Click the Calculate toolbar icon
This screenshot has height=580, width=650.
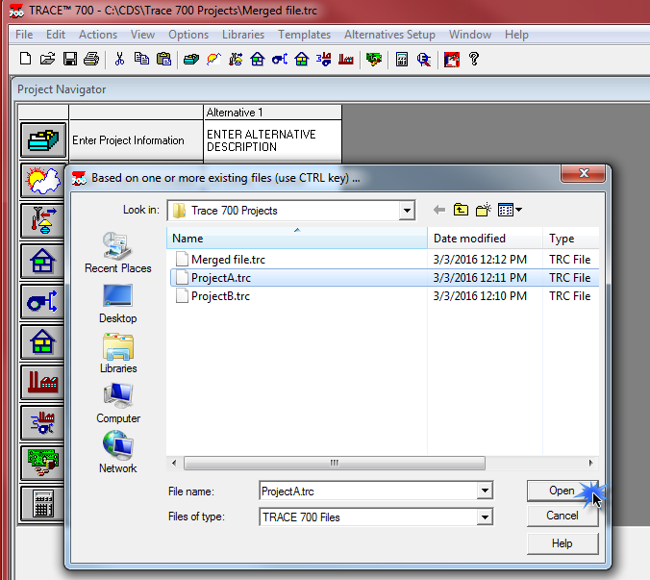click(402, 60)
